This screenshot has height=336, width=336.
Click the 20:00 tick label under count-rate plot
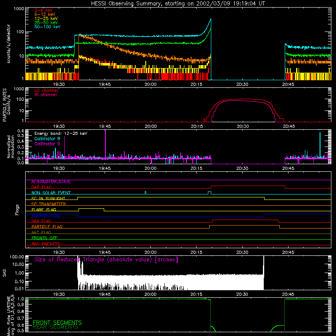coord(150,84)
